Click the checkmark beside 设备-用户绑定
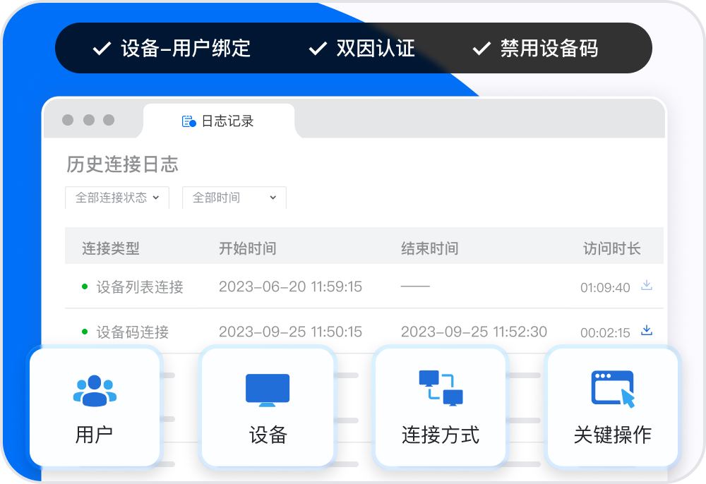 tap(102, 49)
